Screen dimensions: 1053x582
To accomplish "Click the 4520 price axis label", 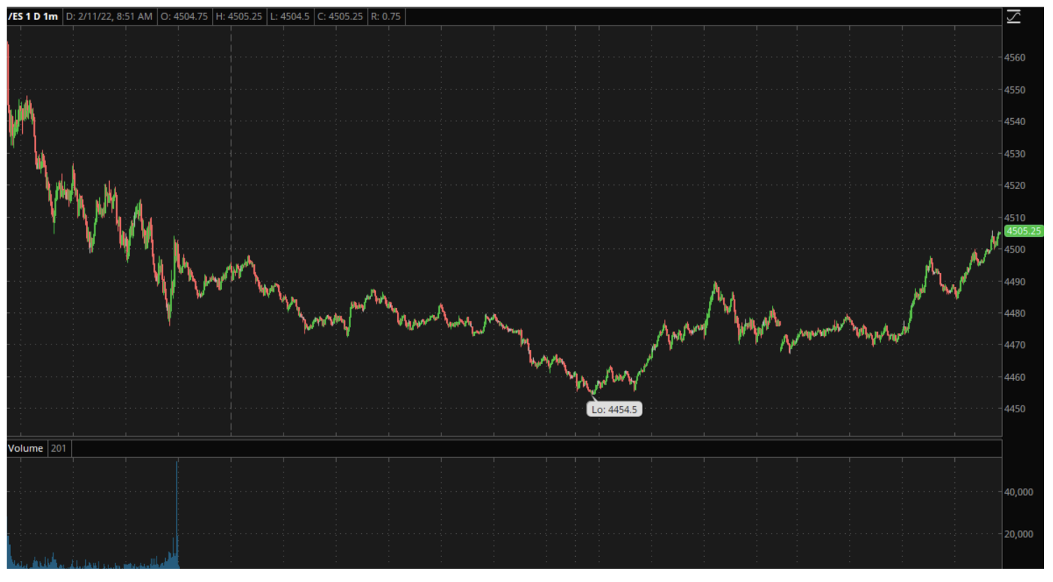I will pyautogui.click(x=1015, y=186).
